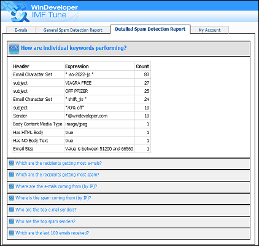Click the Header column heading
259x246 pixels.
(x=38, y=66)
